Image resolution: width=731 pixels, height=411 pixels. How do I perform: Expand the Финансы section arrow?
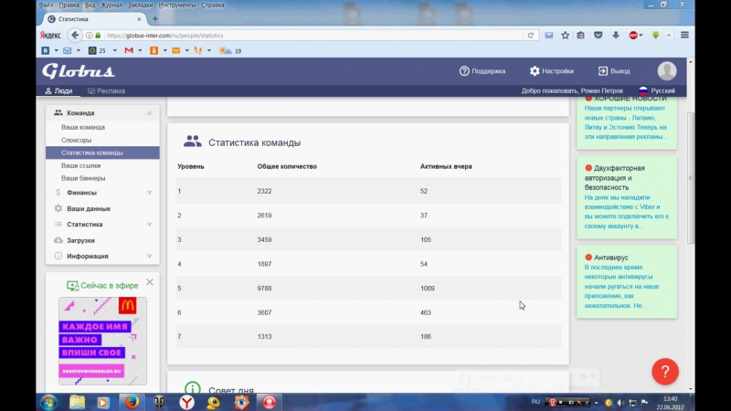tap(149, 193)
